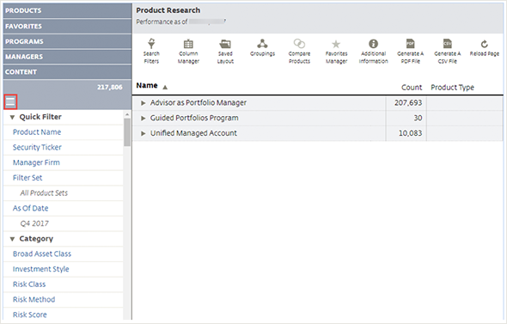Viewport: 507px width, 324px height.
Task: Filter by Manager Firm
Action: [36, 162]
